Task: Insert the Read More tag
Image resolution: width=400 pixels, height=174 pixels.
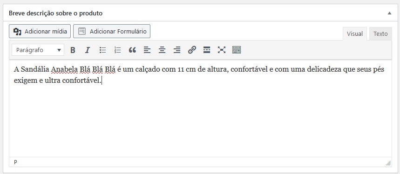Action: 207,50
